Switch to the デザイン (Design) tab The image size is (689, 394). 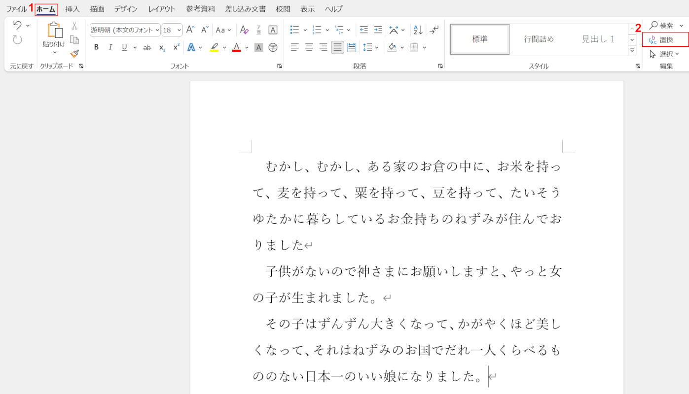[x=126, y=9]
